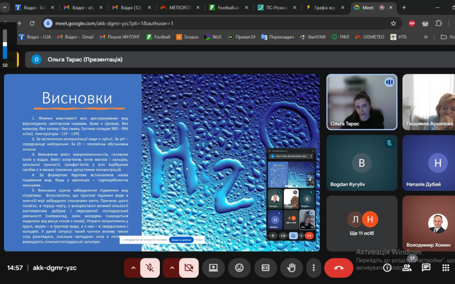Leave the call with red hang-up button
This screenshot has width=455, height=284.
[x=338, y=268]
